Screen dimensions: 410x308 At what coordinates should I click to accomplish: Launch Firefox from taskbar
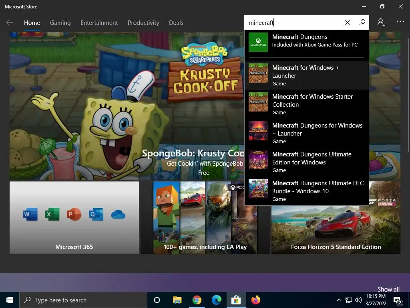[x=256, y=300]
